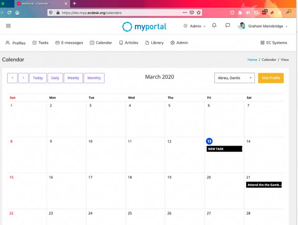Image resolution: width=298 pixels, height=225 pixels.
Task: Open Library in the navigation bar
Action: click(154, 43)
